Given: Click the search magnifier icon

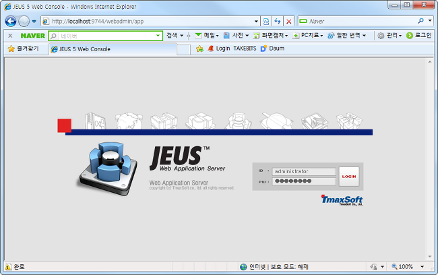Looking at the screenshot, I should [420, 21].
